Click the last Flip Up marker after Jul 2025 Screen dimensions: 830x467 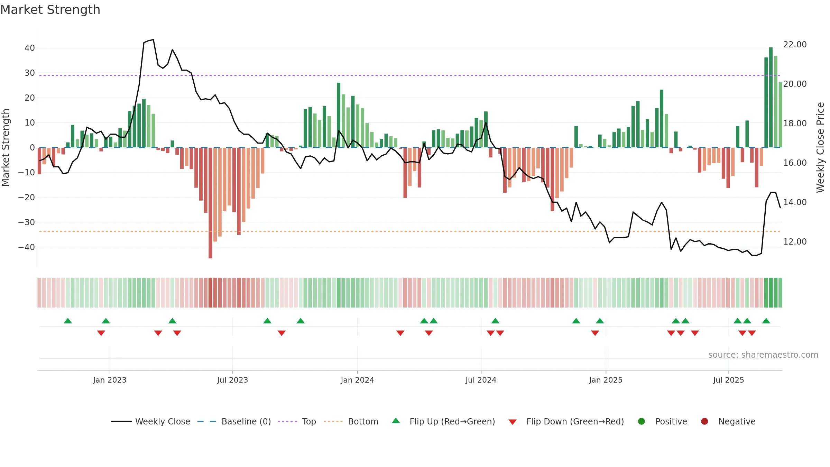click(766, 321)
